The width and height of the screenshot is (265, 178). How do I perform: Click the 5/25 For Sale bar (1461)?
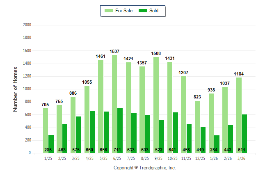coord(101,106)
